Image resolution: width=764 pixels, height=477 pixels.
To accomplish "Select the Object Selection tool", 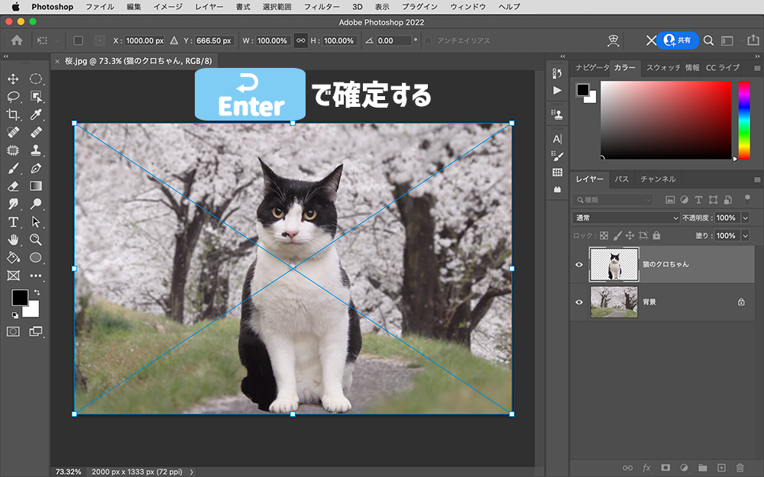I will point(36,96).
